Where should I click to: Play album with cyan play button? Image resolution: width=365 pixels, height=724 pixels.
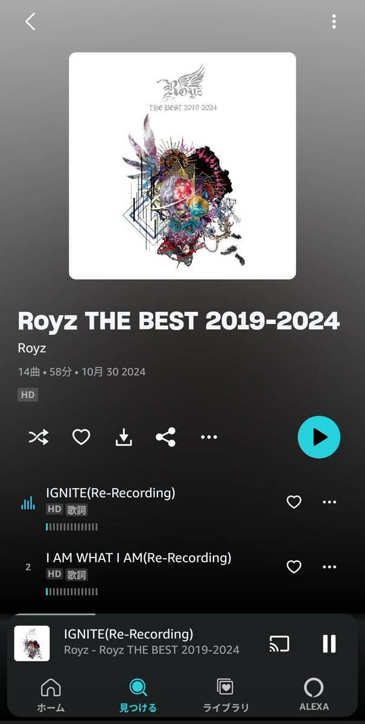(x=319, y=437)
